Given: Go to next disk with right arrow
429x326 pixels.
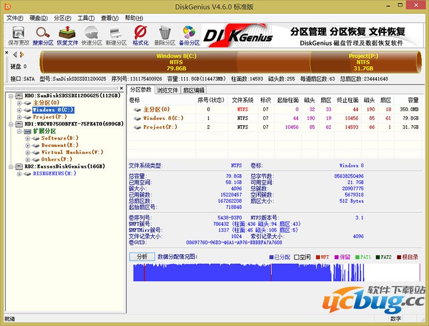Looking at the screenshot, I should coord(22,55).
